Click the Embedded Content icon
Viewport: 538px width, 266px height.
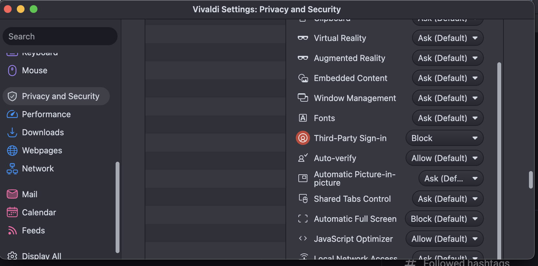(x=303, y=78)
